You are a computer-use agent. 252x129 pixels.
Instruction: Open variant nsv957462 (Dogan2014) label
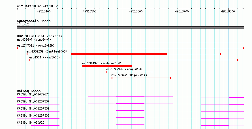129,75
